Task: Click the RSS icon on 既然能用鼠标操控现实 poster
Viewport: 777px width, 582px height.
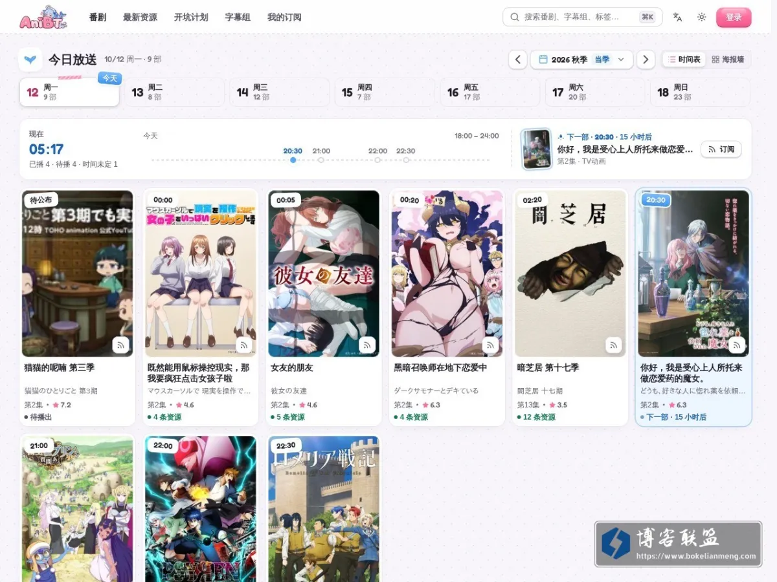Action: pyautogui.click(x=243, y=345)
